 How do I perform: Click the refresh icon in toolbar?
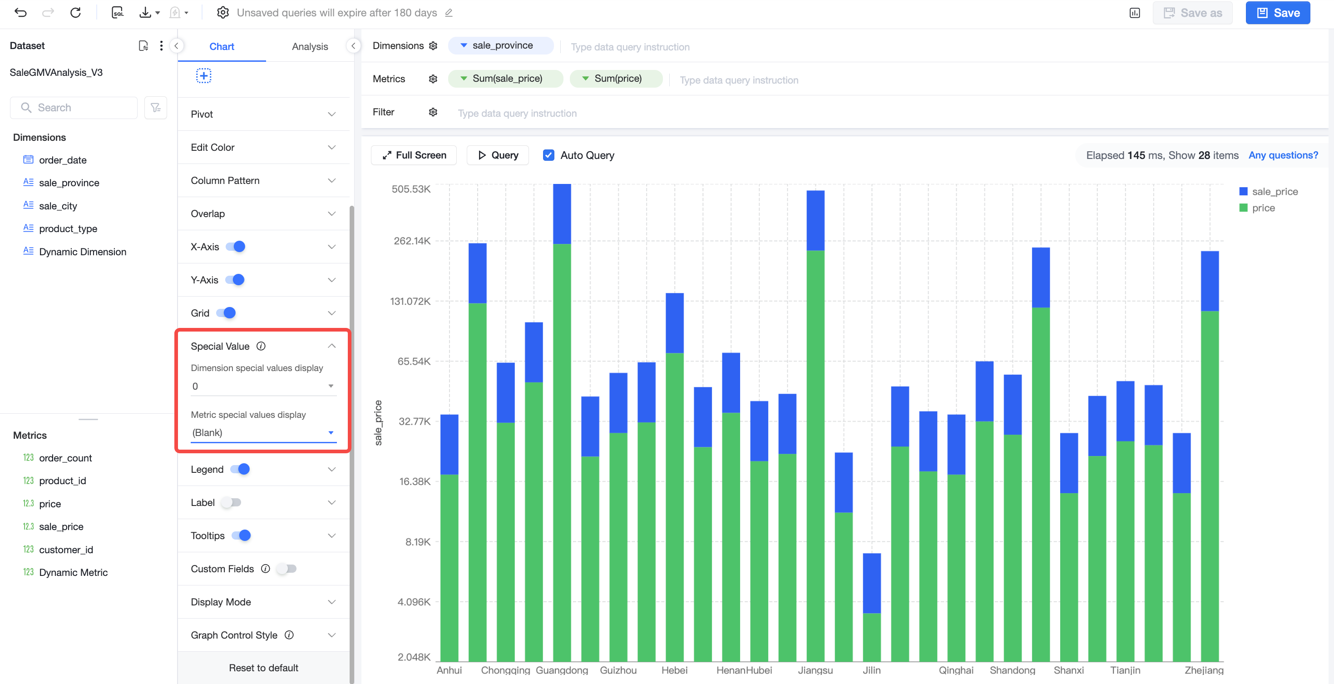76,12
